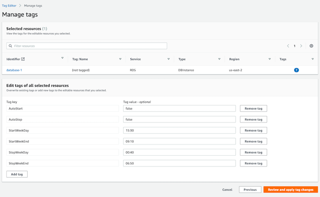Edit the value field showing 15:30

pos(179,130)
